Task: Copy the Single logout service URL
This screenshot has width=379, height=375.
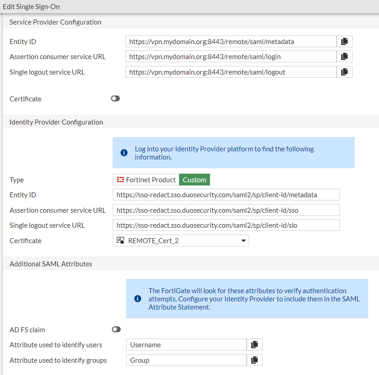Action: pos(344,71)
